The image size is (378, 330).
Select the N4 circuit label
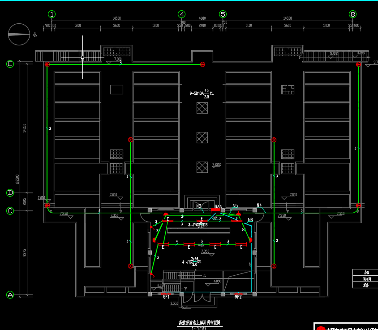click(259, 205)
